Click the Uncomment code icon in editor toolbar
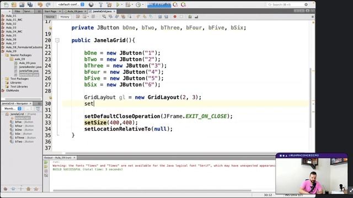The image size is (353, 198). [196, 16]
